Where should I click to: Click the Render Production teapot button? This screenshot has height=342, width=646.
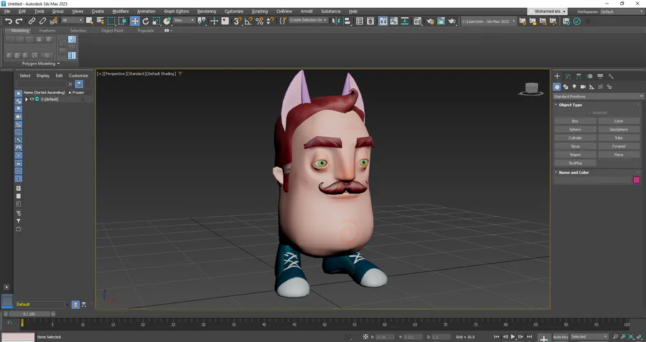(x=452, y=21)
